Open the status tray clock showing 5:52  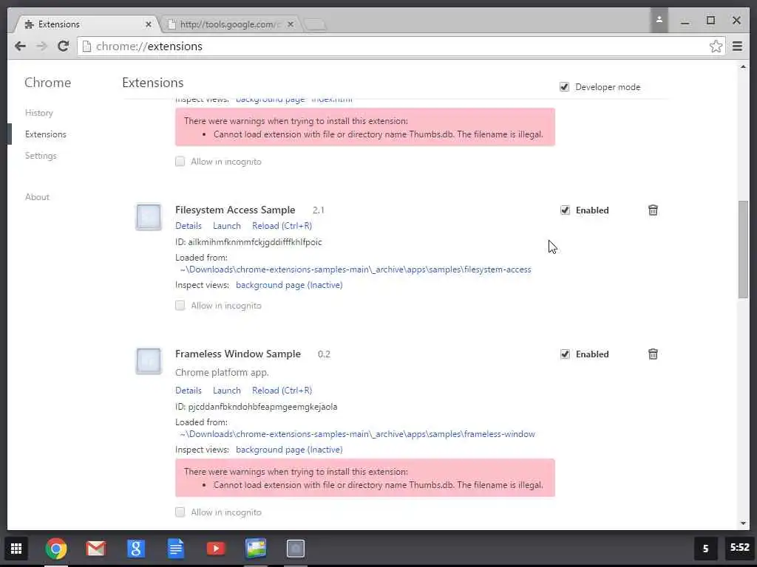pos(739,548)
